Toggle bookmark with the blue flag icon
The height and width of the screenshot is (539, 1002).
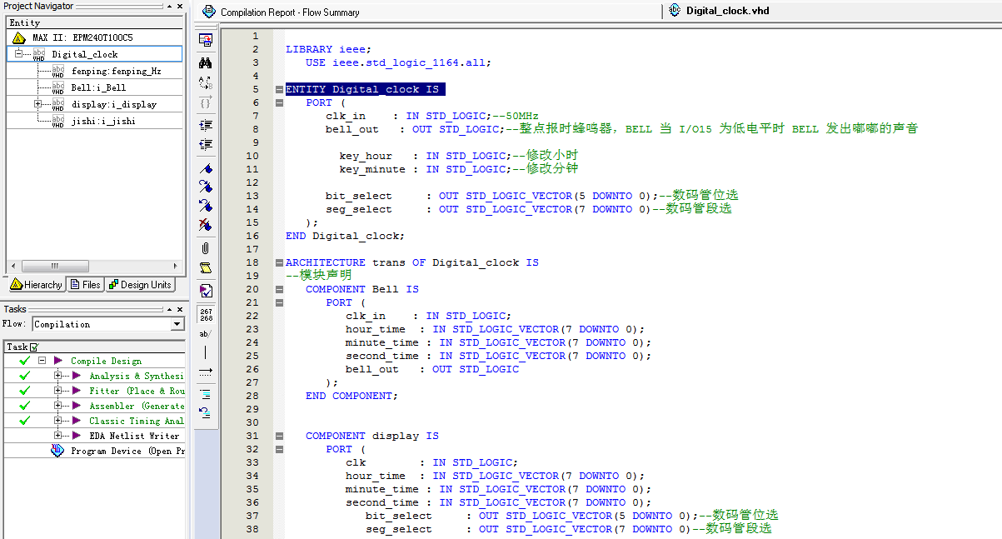(206, 167)
